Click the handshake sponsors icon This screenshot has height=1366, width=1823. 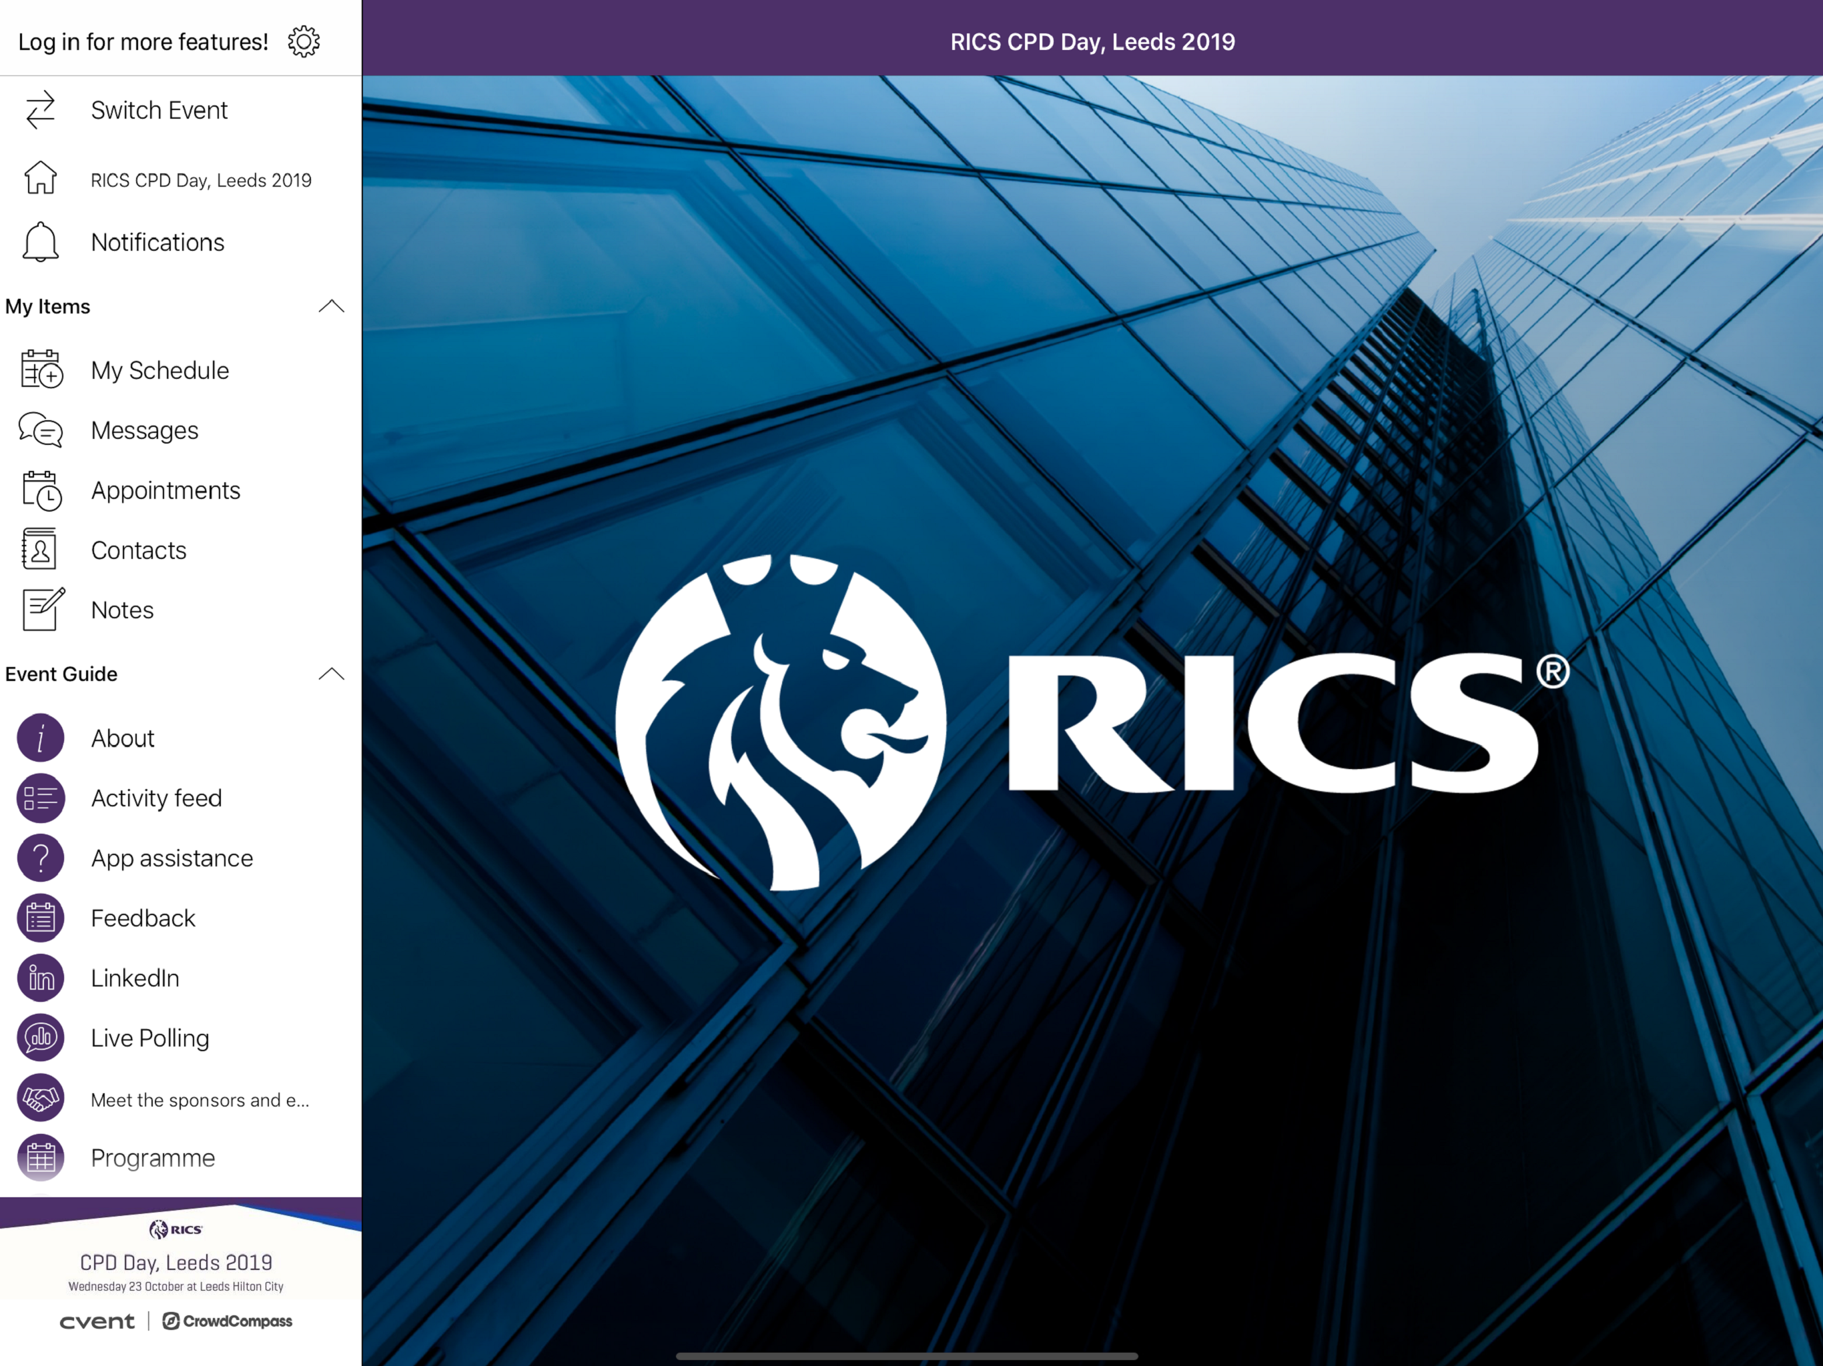tap(41, 1099)
